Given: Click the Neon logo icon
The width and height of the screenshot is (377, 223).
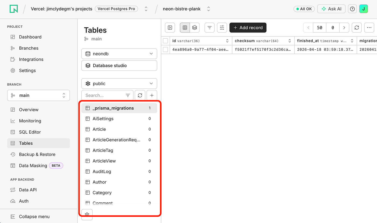Looking at the screenshot, I should [x=13, y=9].
